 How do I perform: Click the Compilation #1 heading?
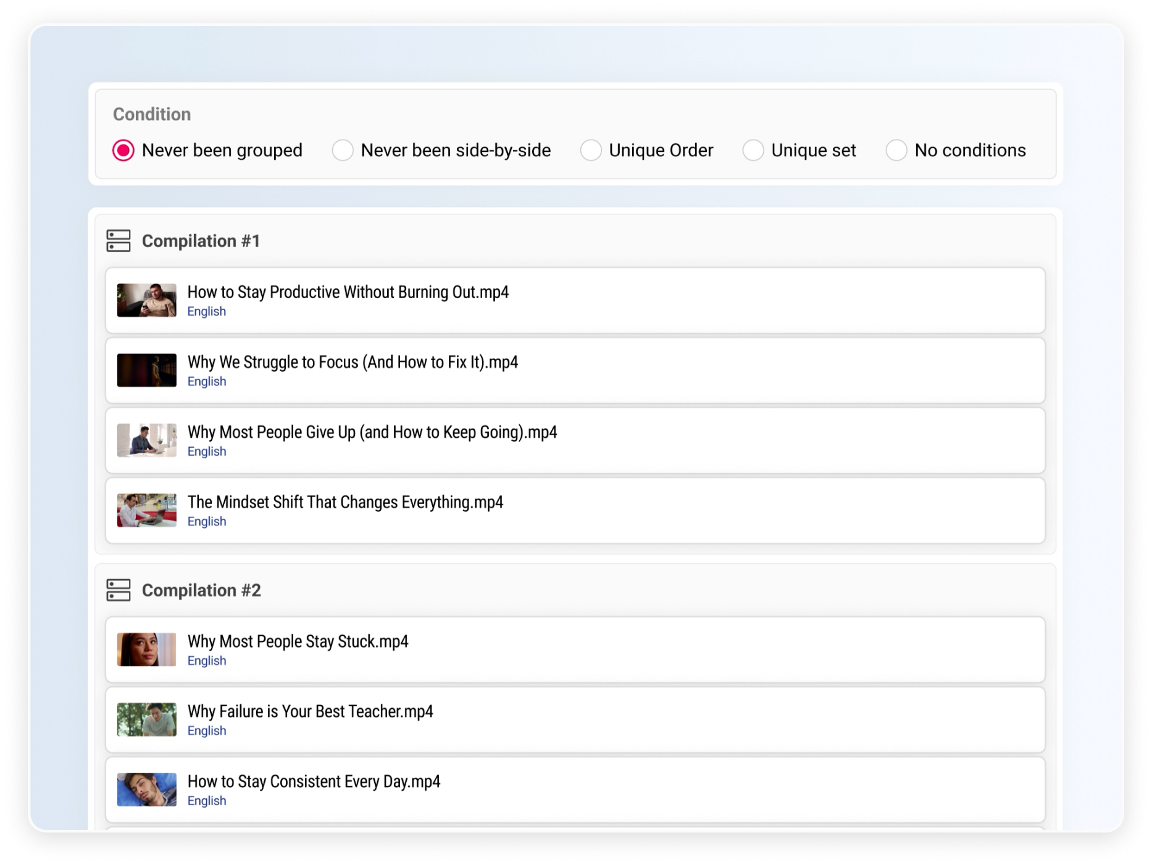tap(201, 241)
